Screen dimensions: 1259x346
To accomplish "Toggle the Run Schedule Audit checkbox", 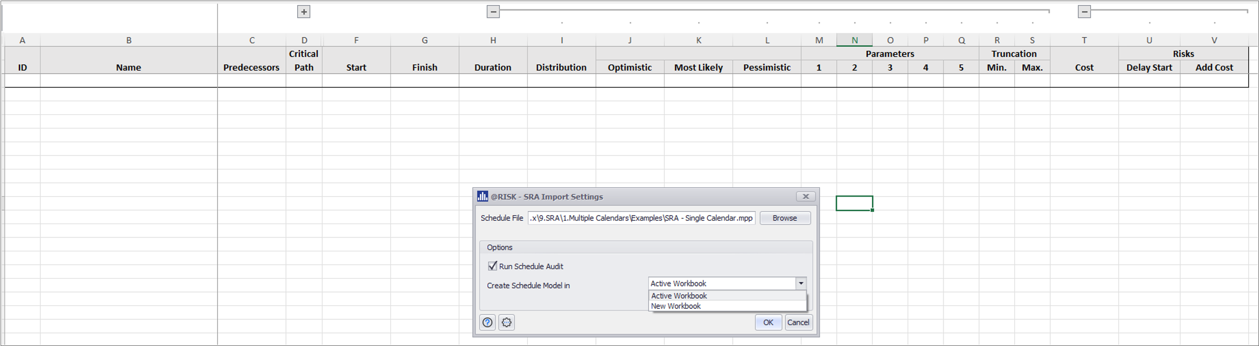I will pos(493,266).
